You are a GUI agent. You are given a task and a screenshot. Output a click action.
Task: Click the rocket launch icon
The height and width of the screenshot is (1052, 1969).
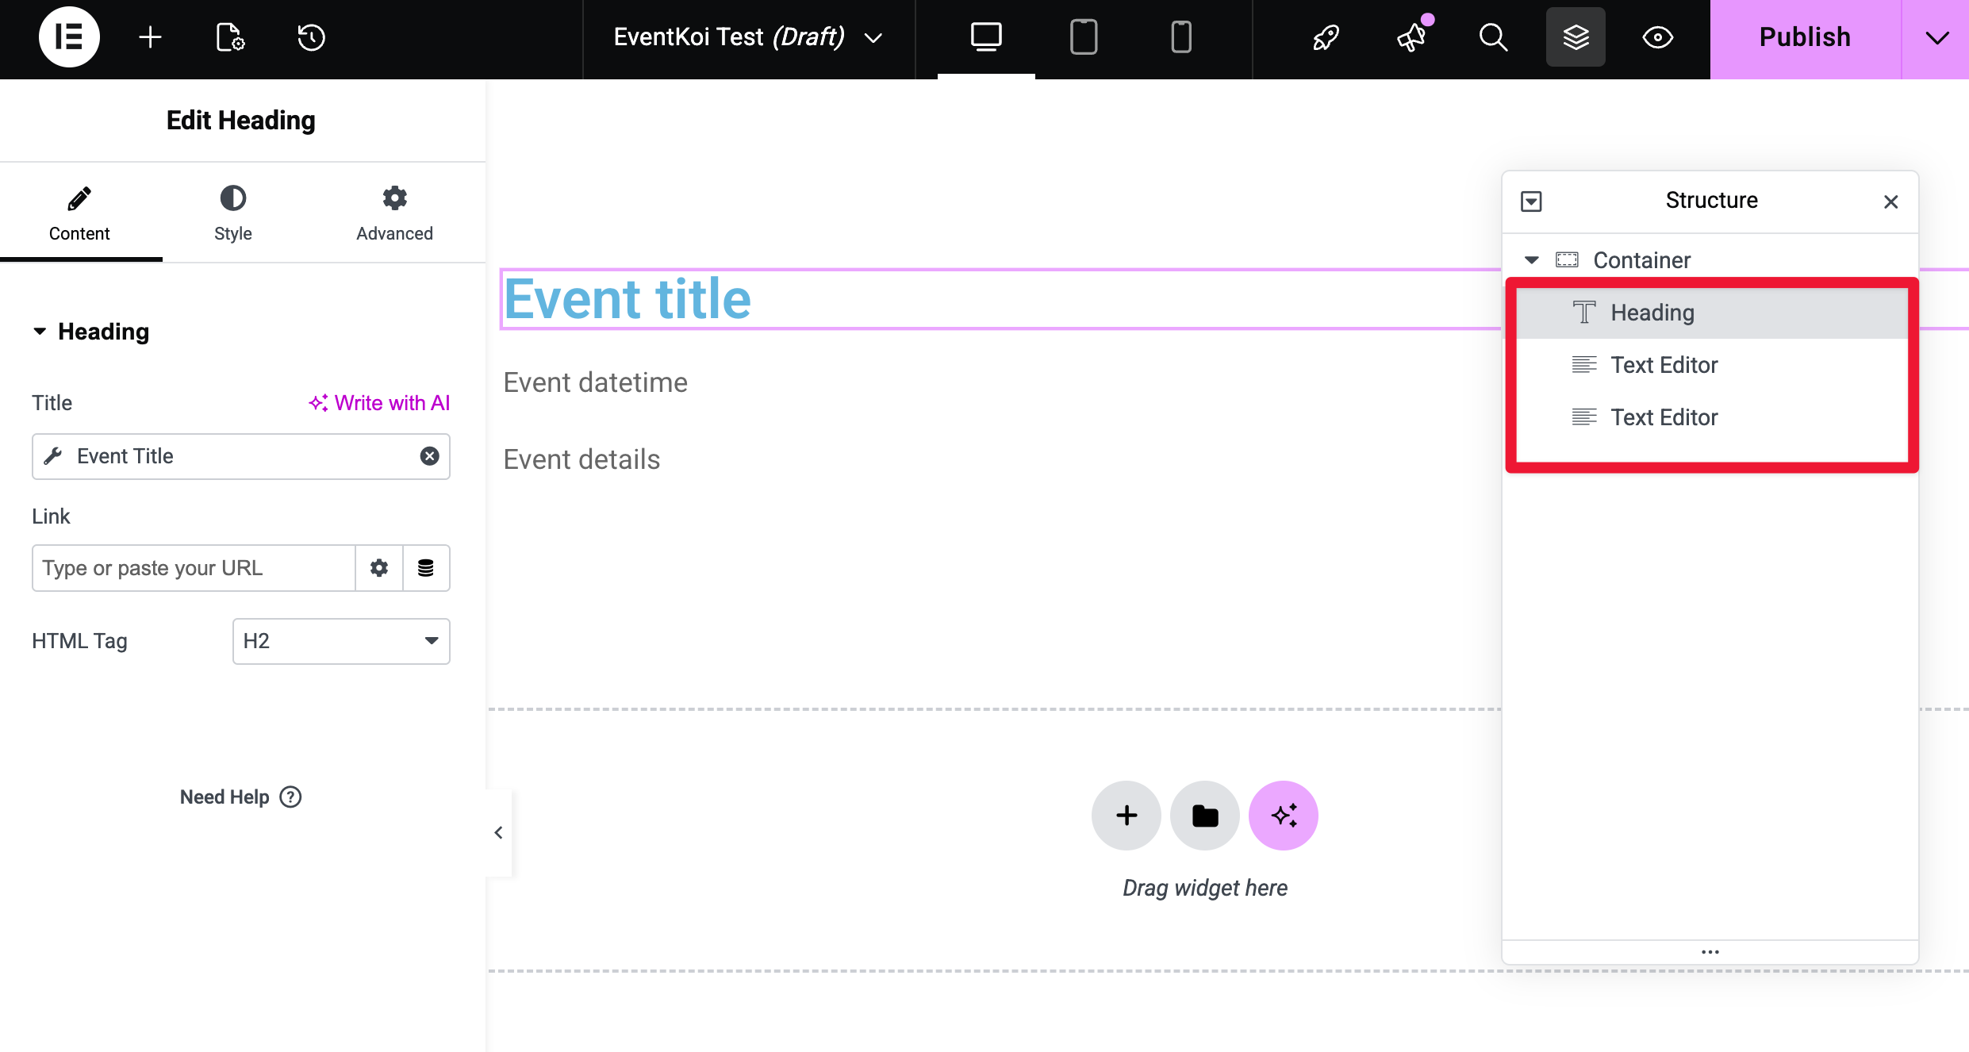(1326, 37)
